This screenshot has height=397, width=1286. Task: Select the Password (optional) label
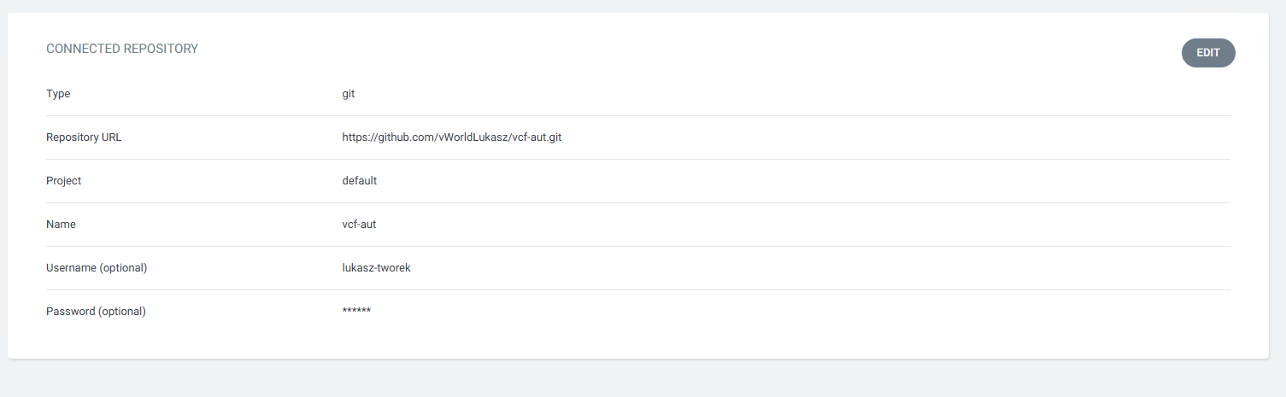click(96, 312)
